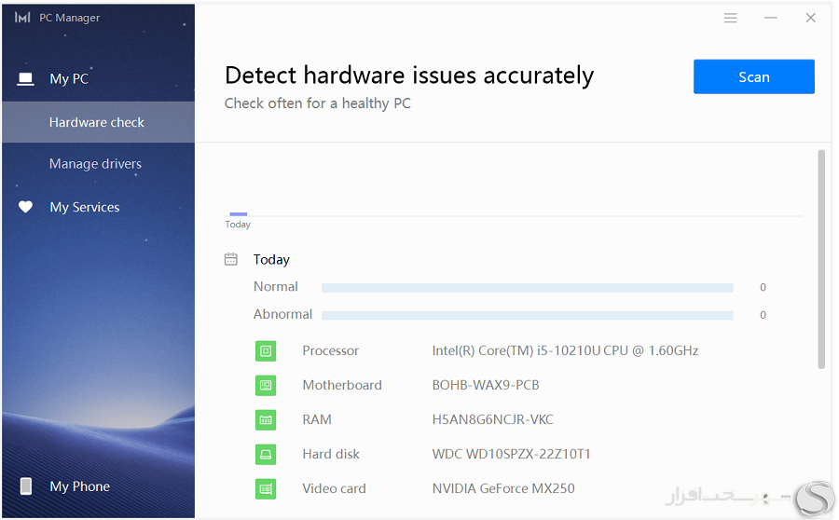Click the green RAM icon

(x=266, y=420)
